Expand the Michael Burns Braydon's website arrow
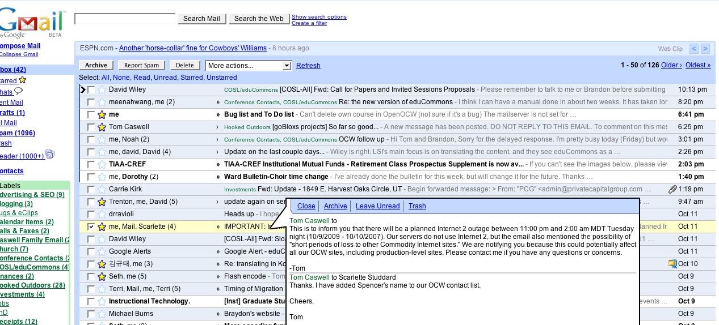 [x=218, y=314]
